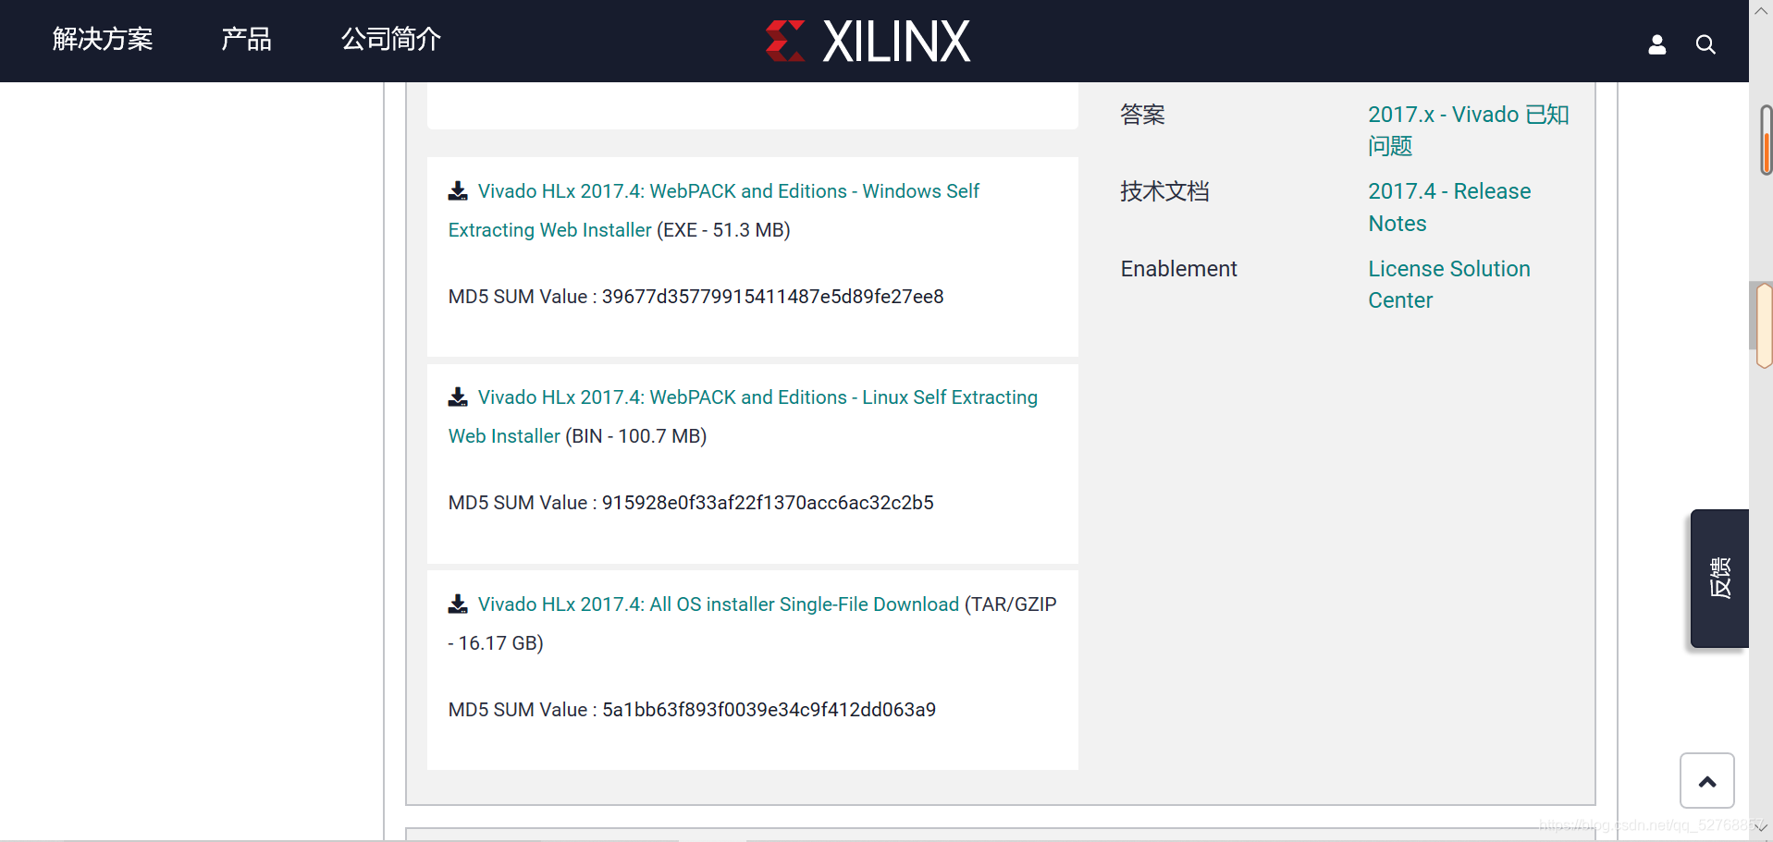The image size is (1773, 842).
Task: Click the scrollbar down arrow
Action: pos(1761,828)
